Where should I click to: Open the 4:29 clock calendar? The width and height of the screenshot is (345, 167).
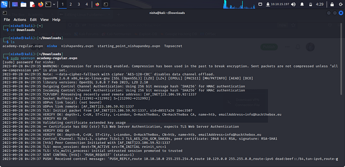click(320, 4)
